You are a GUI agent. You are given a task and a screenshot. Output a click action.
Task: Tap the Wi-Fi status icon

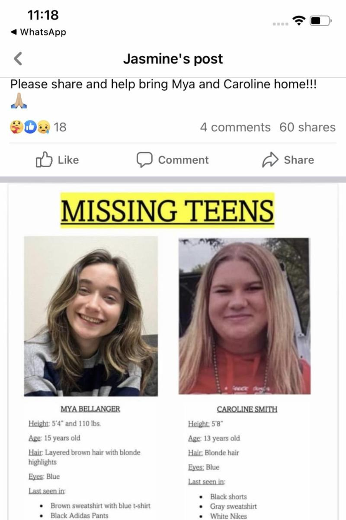pos(298,20)
